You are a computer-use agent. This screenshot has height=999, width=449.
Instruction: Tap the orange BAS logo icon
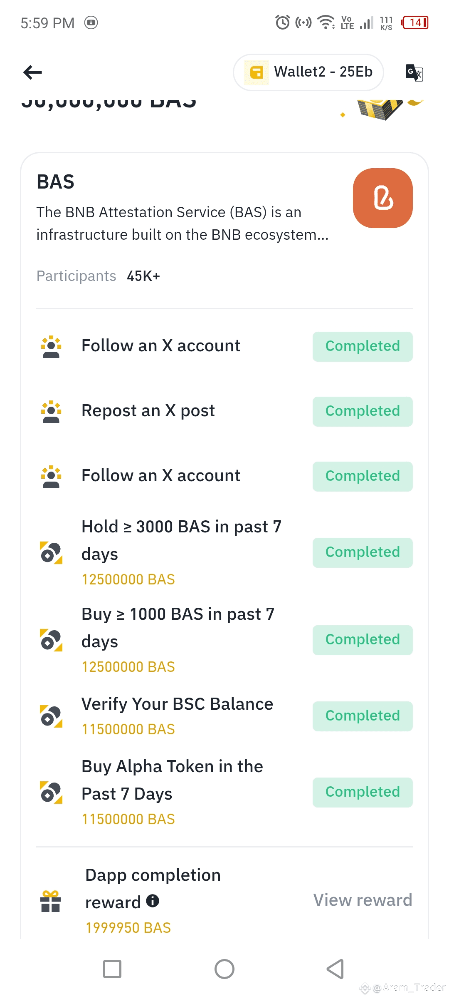(382, 198)
